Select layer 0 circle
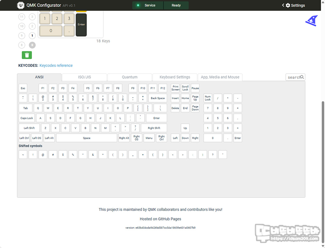The image size is (325, 248). (x=32, y=45)
